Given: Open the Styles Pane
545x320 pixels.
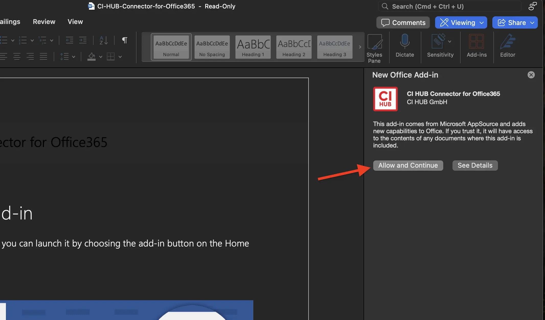Looking at the screenshot, I should tap(374, 48).
